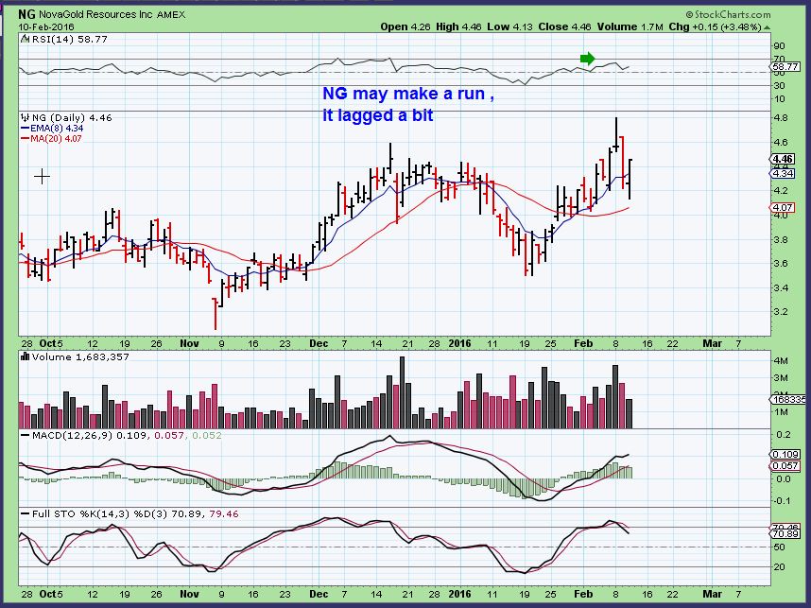The height and width of the screenshot is (608, 811).
Task: Click the MA(20) 4.07 legend text
Action: click(56, 139)
